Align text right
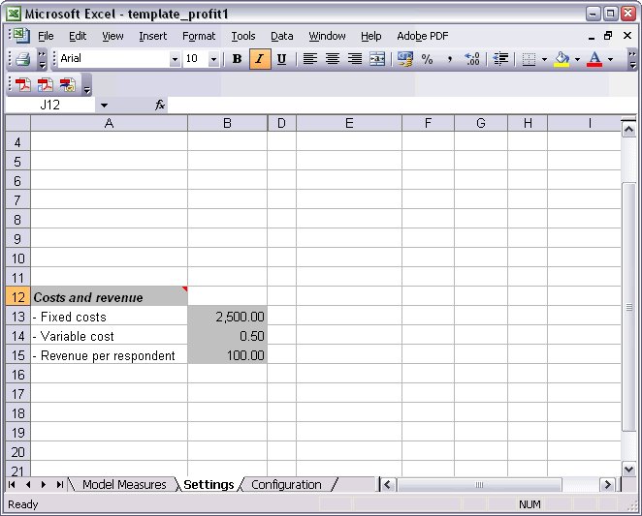 coord(355,59)
